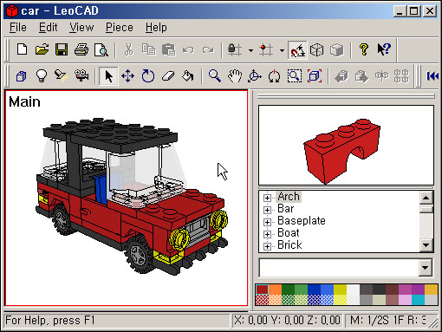
Task: Select the pan hand tool
Action: point(235,76)
